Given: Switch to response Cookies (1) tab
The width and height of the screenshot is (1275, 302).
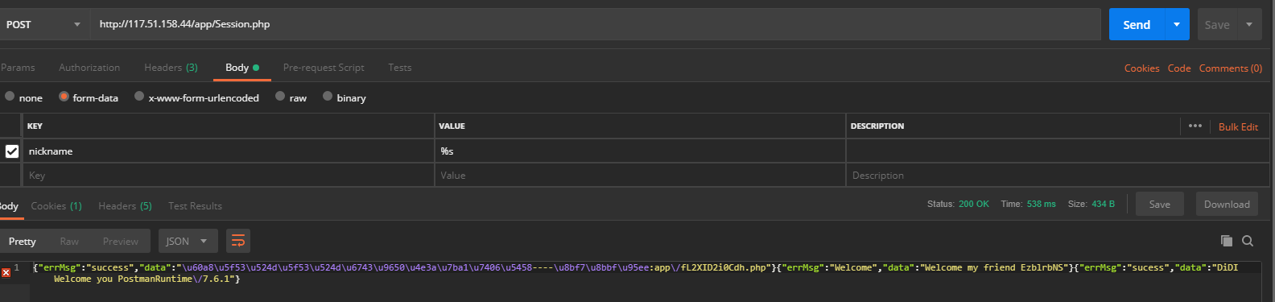Looking at the screenshot, I should tap(56, 206).
